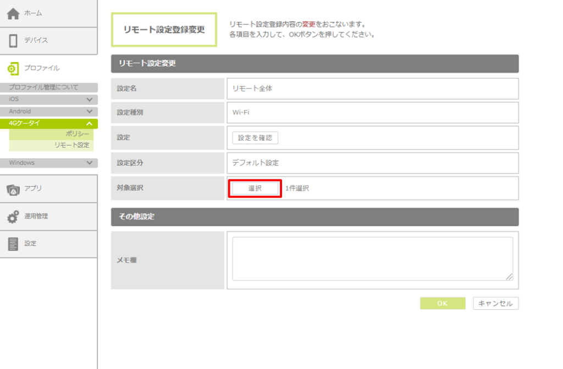The width and height of the screenshot is (563, 369).
Task: Open プロファイル管理について page
Action: click(44, 87)
